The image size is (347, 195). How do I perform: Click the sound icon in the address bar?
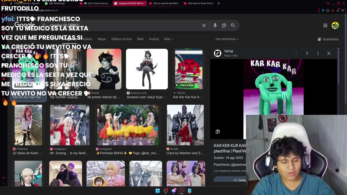323,10
